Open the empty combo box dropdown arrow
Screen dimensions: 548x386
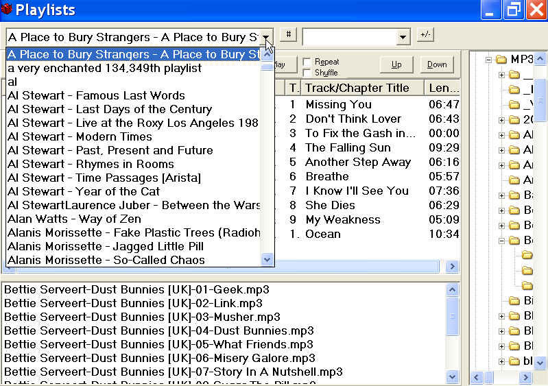coord(403,38)
